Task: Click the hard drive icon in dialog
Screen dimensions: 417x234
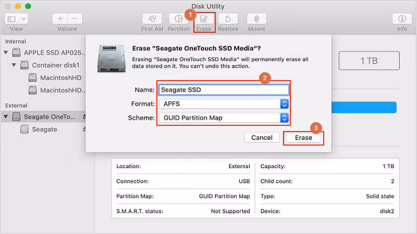Action: pyautogui.click(x=112, y=59)
